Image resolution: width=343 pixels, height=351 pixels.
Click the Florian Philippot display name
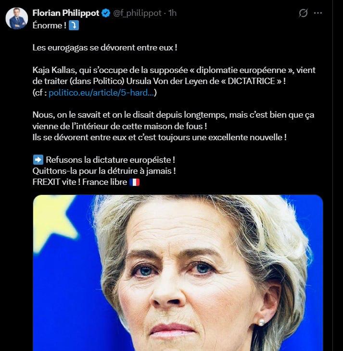pos(66,13)
